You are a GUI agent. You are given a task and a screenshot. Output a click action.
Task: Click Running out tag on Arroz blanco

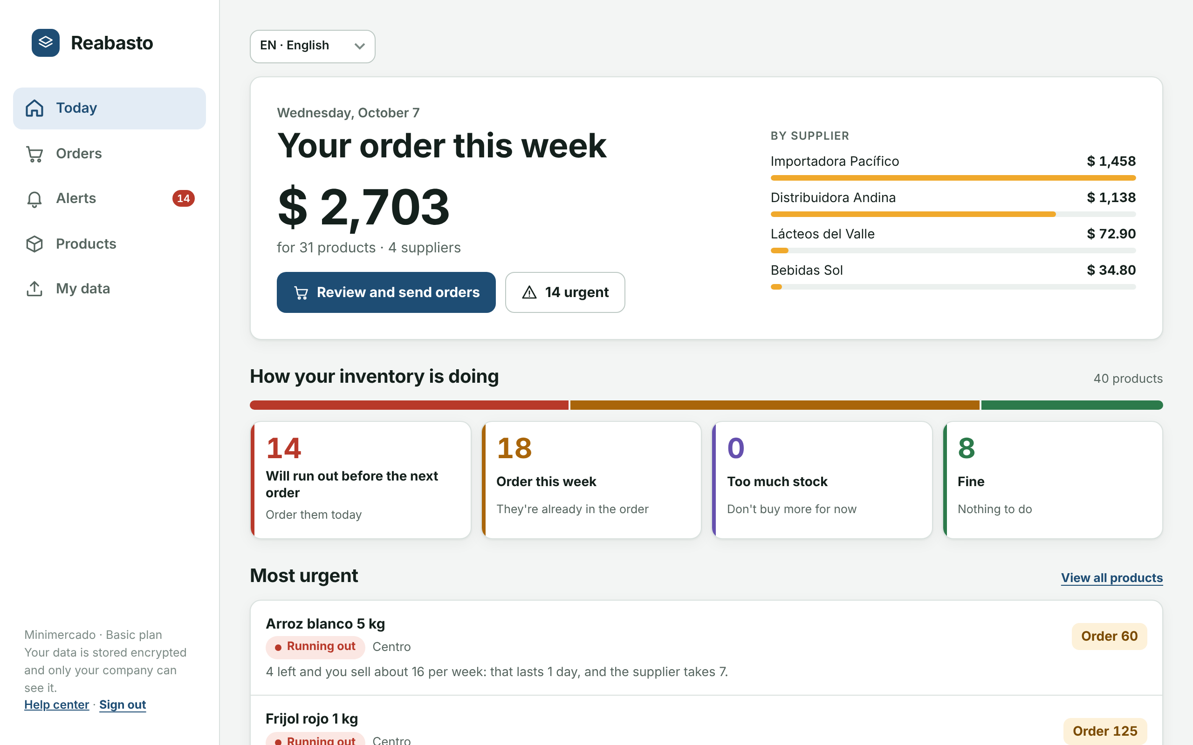pyautogui.click(x=315, y=647)
